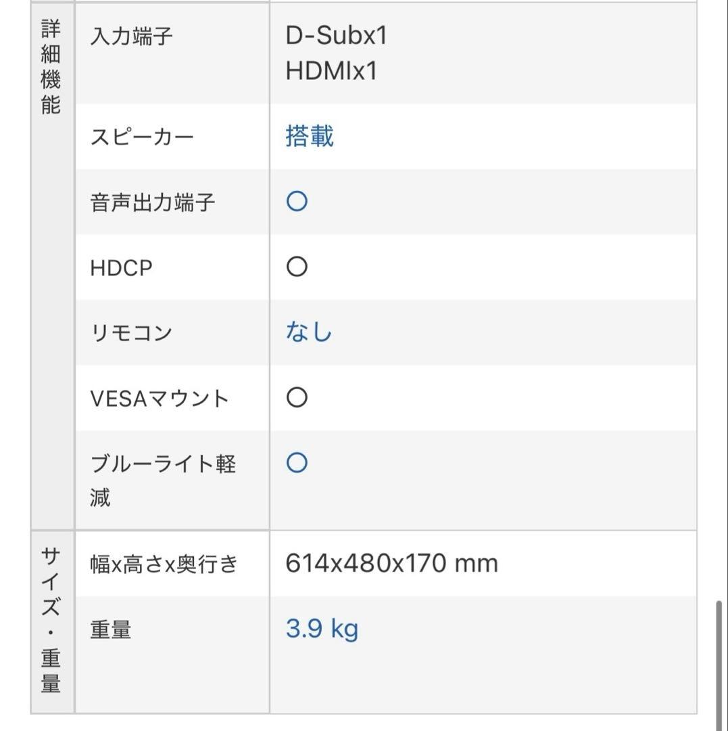The image size is (728, 731).
Task: Click the 重量 row label
Action: pyautogui.click(x=111, y=630)
